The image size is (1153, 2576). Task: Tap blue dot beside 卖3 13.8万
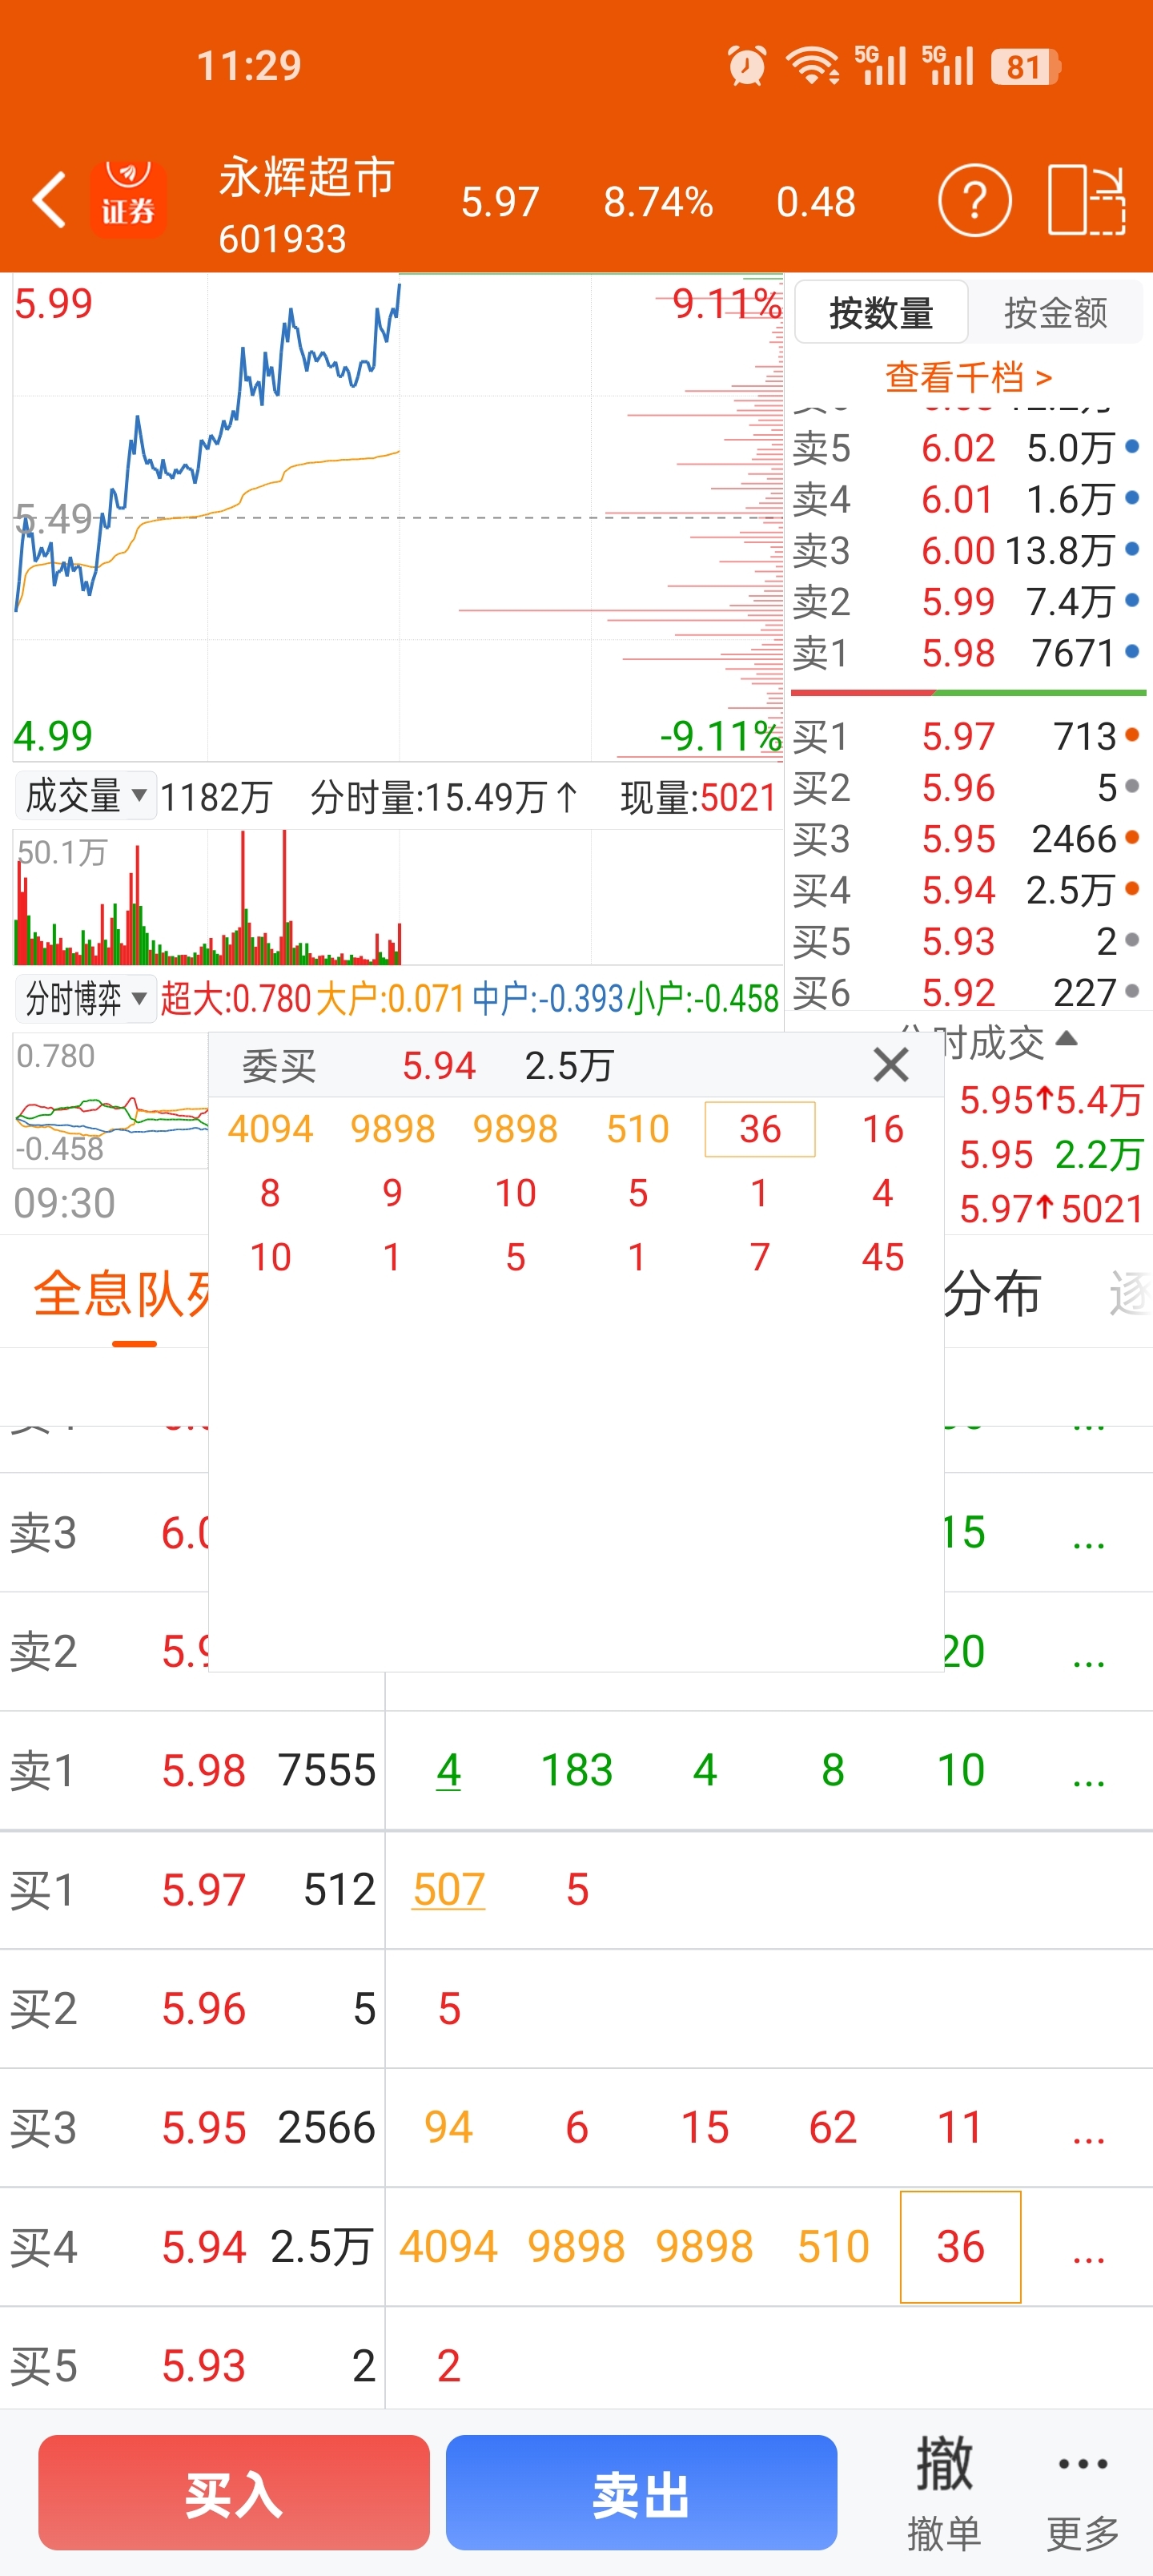[x=1132, y=548]
